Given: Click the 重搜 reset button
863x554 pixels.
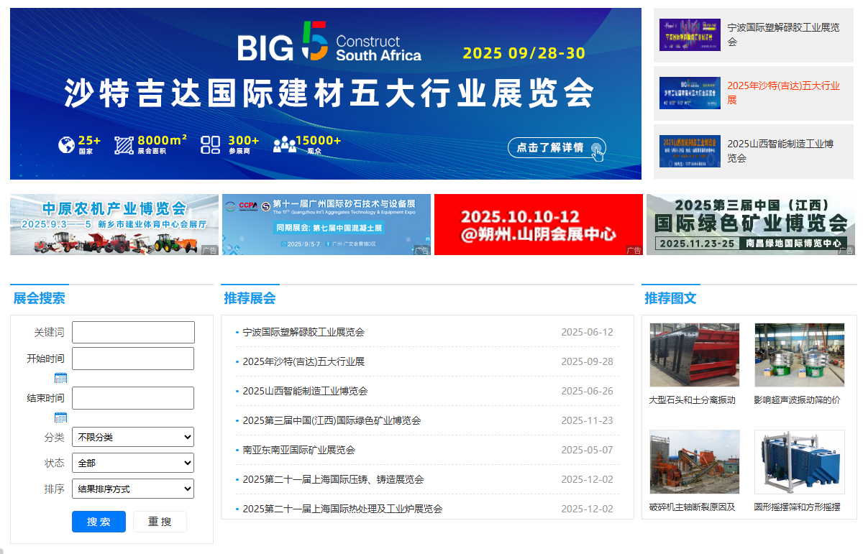Looking at the screenshot, I should tap(160, 522).
